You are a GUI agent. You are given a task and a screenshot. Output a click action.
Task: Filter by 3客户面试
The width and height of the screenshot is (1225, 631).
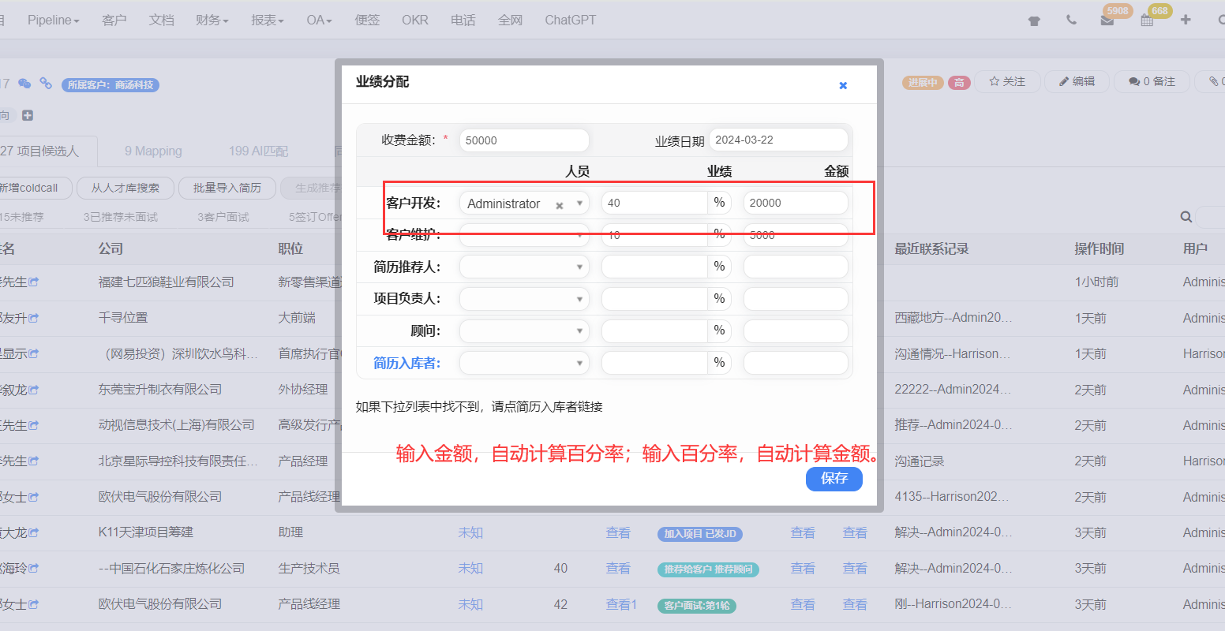pos(223,217)
